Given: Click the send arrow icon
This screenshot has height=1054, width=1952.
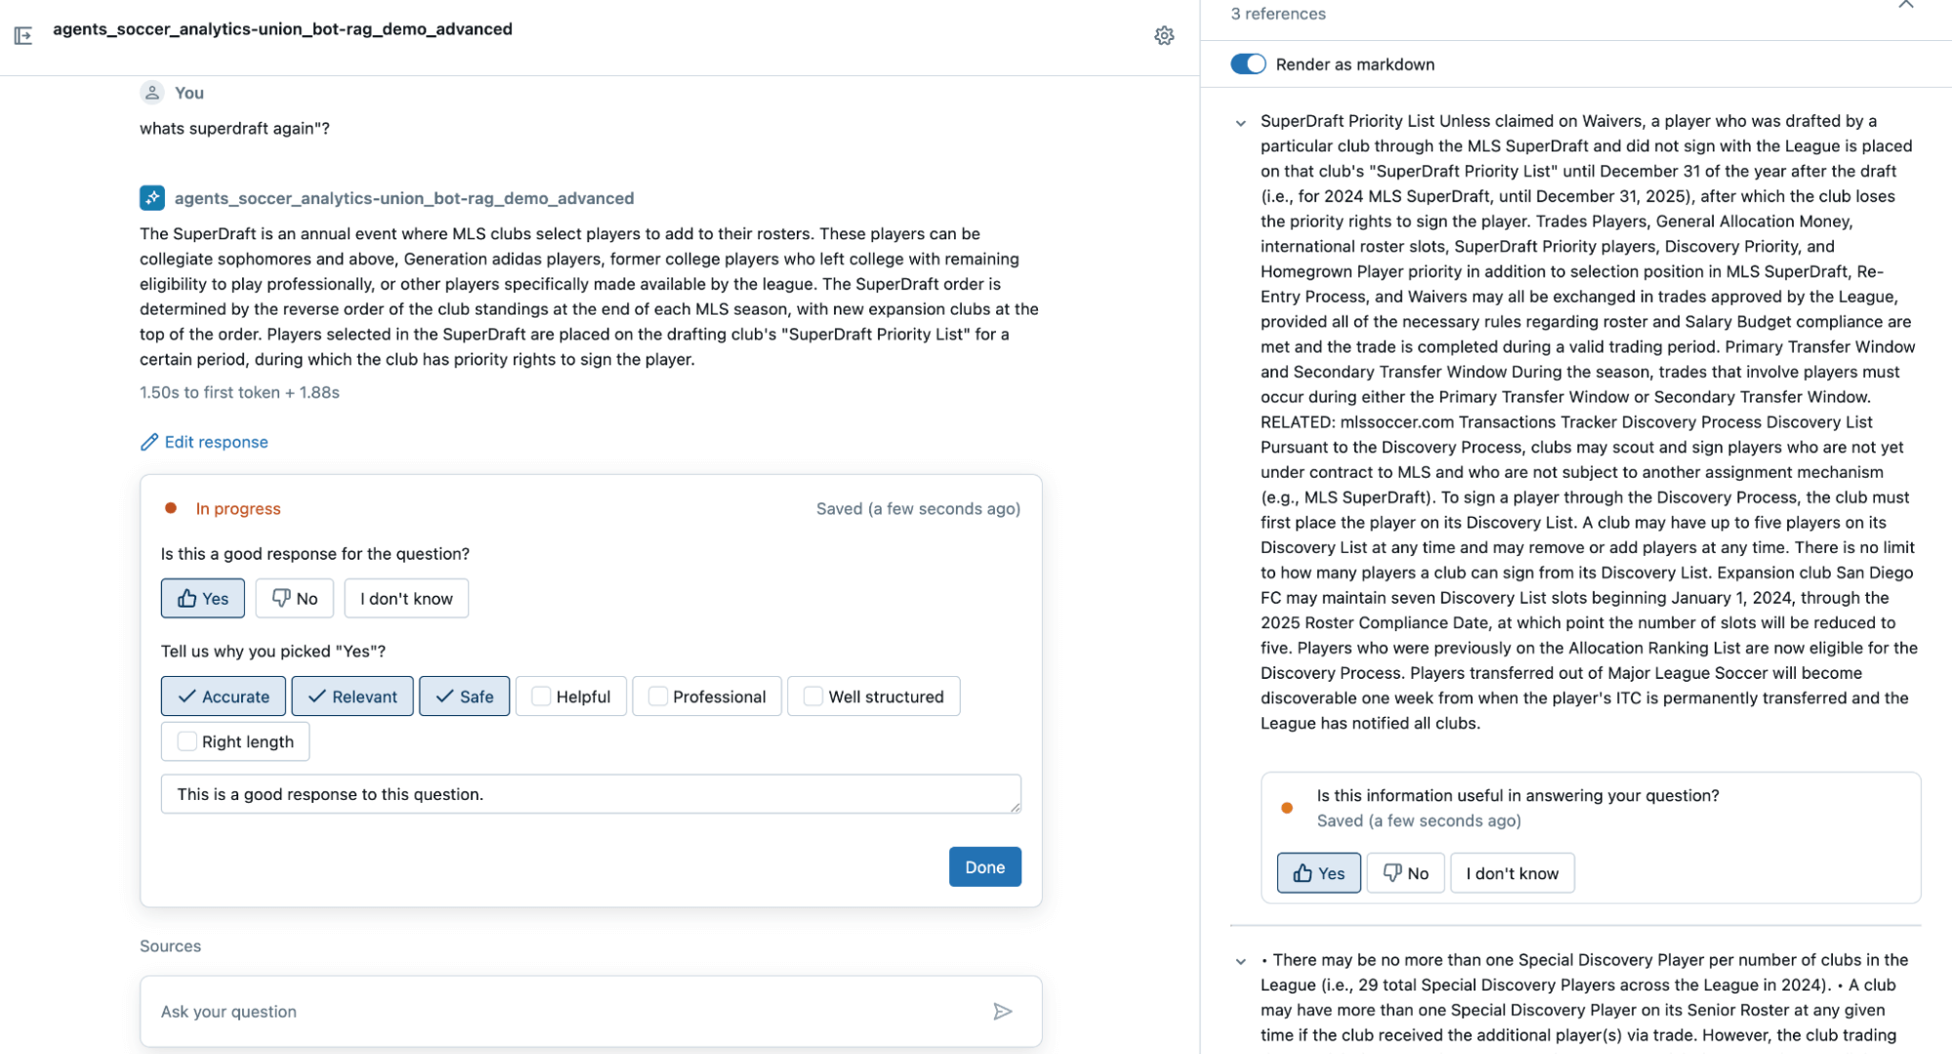Looking at the screenshot, I should pos(1002,1011).
